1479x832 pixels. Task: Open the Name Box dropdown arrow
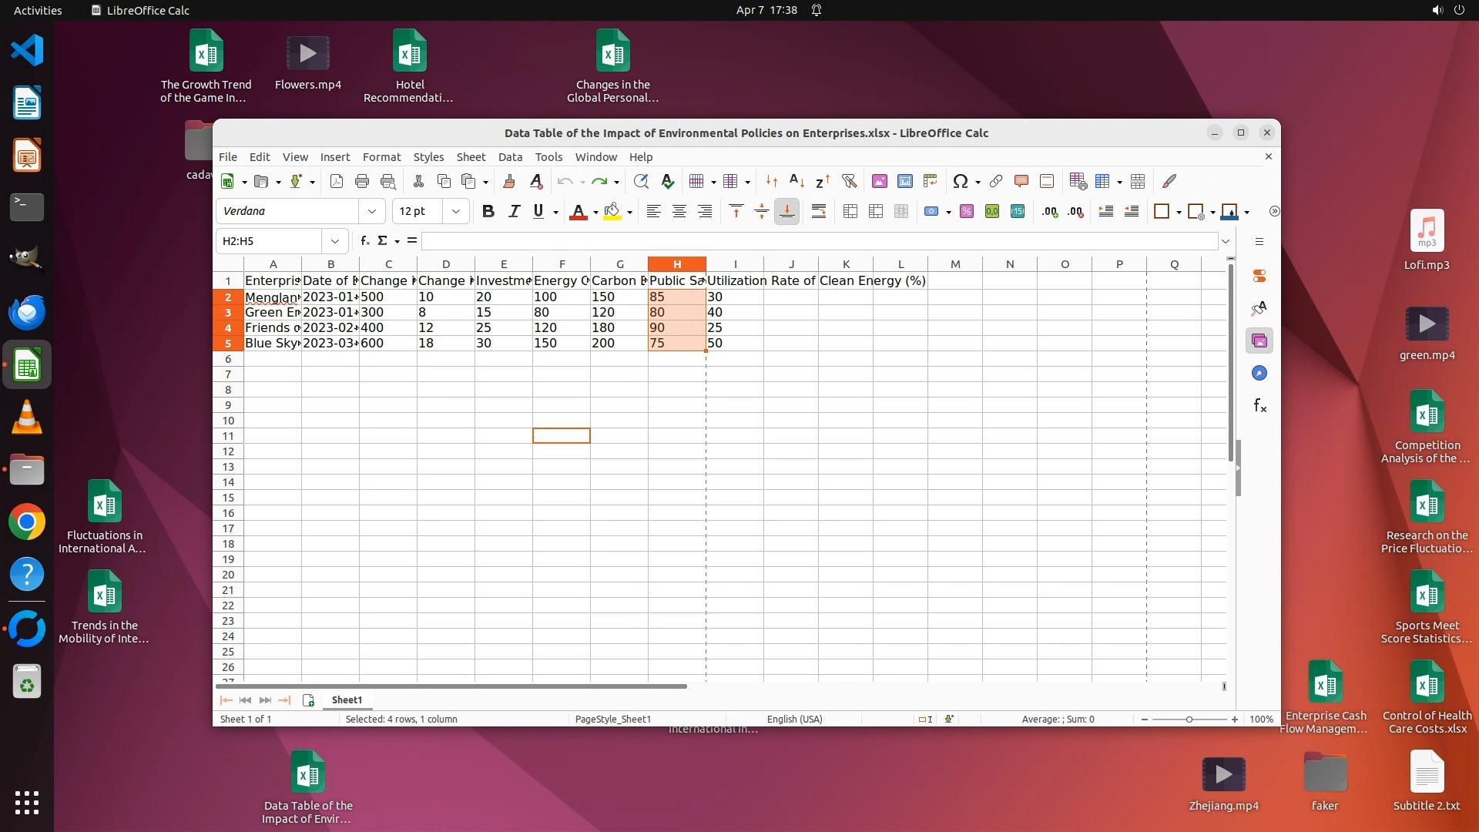point(335,241)
